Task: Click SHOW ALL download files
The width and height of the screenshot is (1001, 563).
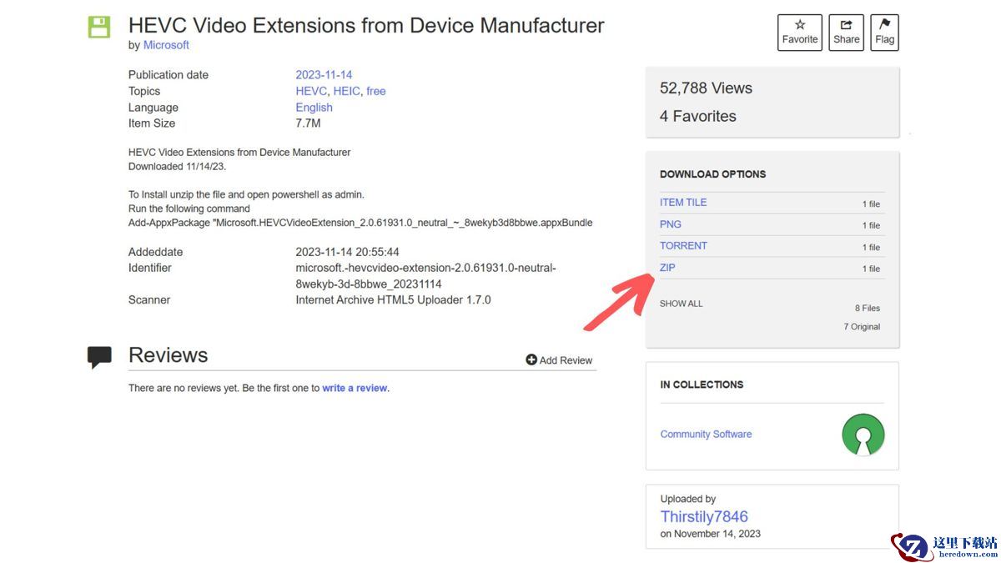Action: point(682,304)
